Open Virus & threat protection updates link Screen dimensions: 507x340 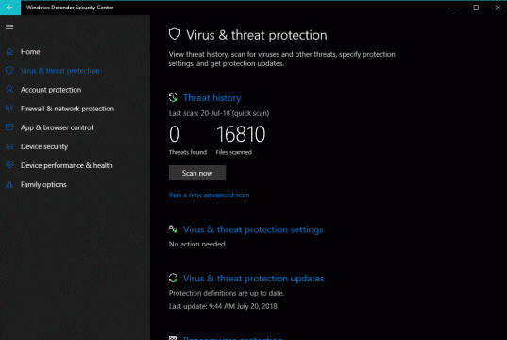pos(253,279)
